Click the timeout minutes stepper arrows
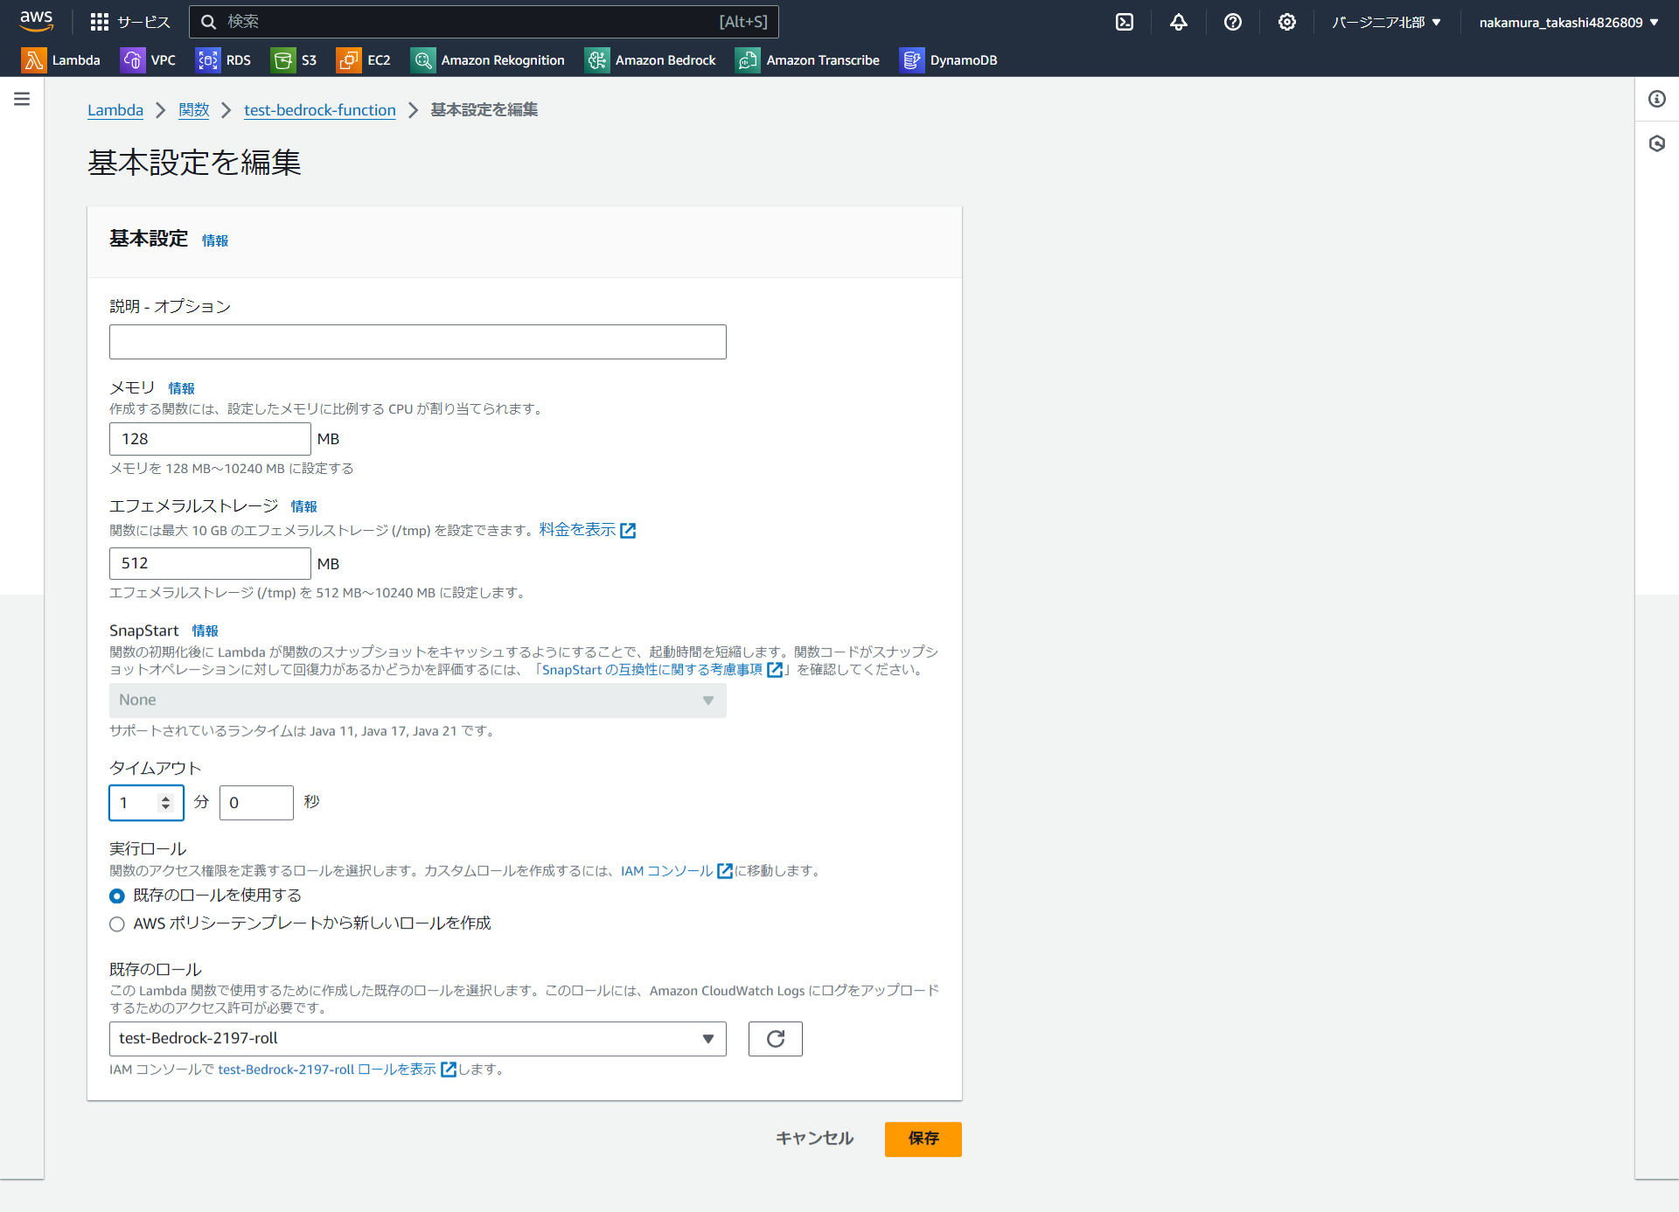This screenshot has height=1212, width=1679. [165, 803]
